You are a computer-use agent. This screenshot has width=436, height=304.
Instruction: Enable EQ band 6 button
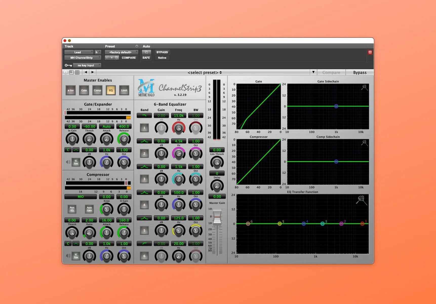[145, 256]
